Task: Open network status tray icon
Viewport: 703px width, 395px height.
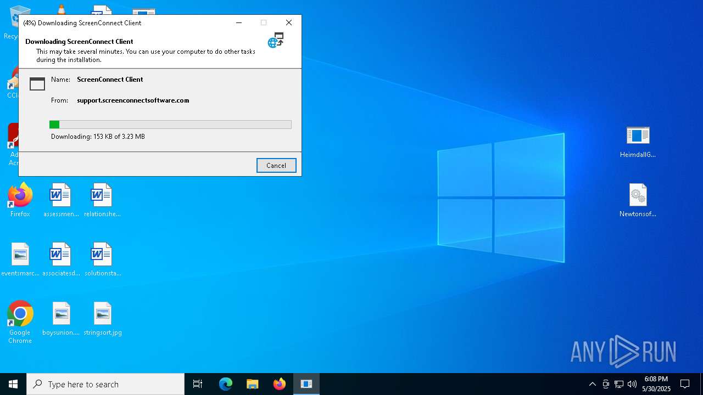Action: 618,384
